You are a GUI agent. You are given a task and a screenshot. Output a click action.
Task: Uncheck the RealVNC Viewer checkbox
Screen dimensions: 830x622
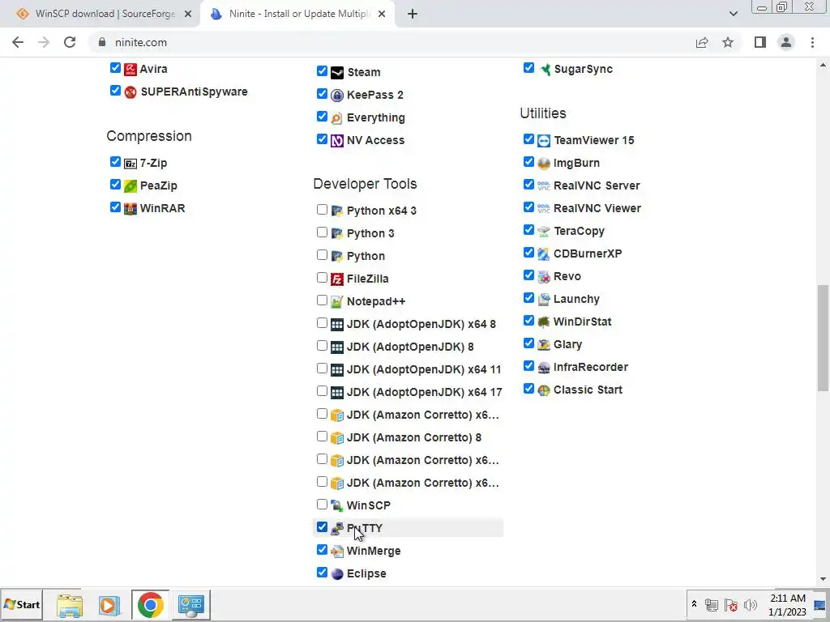[528, 207]
